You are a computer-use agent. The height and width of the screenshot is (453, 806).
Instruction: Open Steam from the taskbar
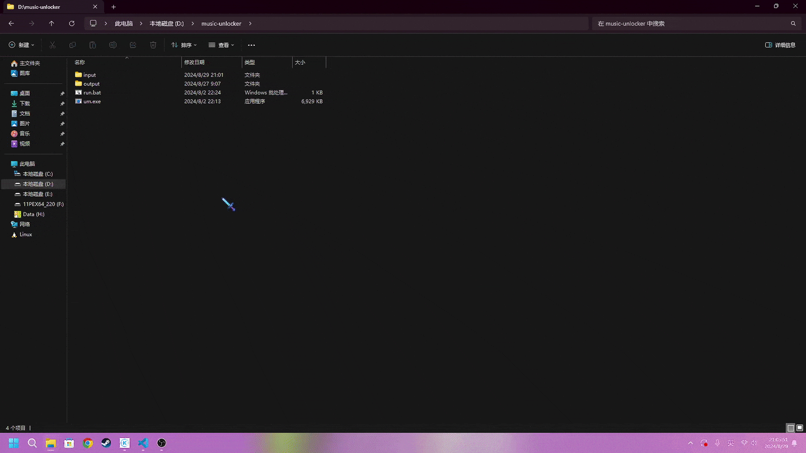click(x=106, y=443)
